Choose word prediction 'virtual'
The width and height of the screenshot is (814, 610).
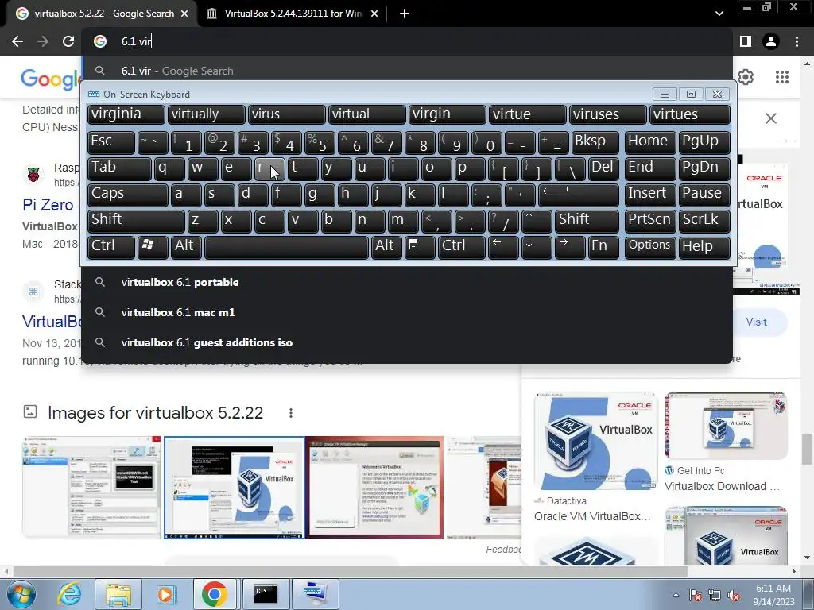pyautogui.click(x=367, y=114)
